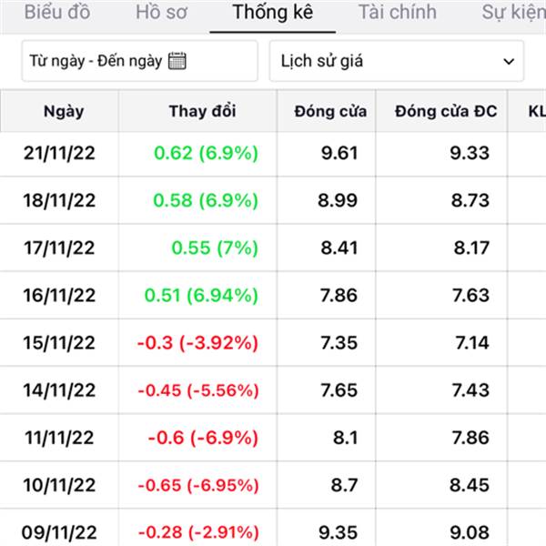Click the -0.3 (-3.92%) change value
The height and width of the screenshot is (546, 546).
coord(197,343)
